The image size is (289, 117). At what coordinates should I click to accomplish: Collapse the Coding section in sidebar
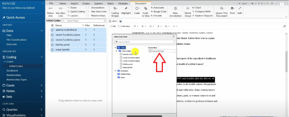coord(42,57)
